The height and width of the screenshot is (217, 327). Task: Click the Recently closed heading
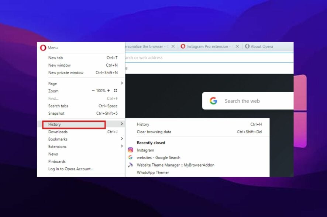[151, 143]
